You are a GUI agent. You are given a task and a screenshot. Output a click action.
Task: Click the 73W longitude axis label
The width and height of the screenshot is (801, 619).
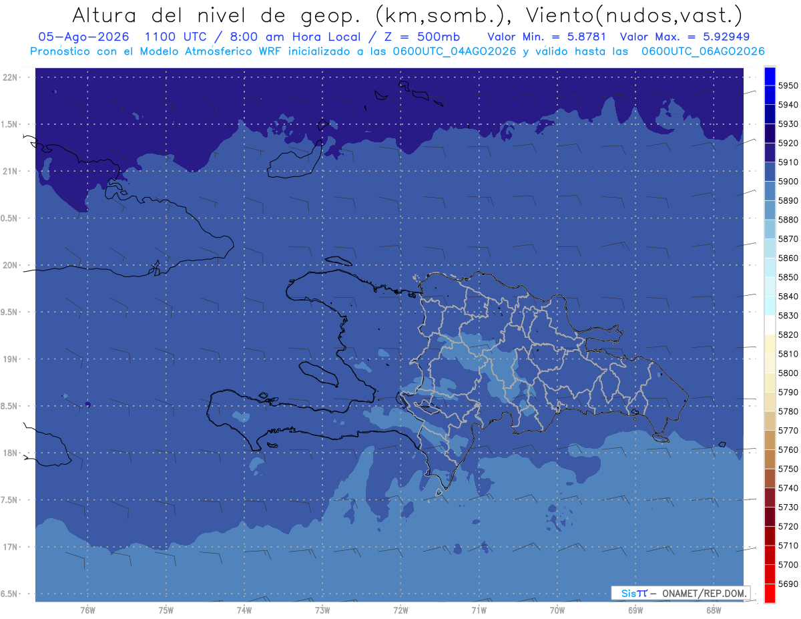point(322,610)
